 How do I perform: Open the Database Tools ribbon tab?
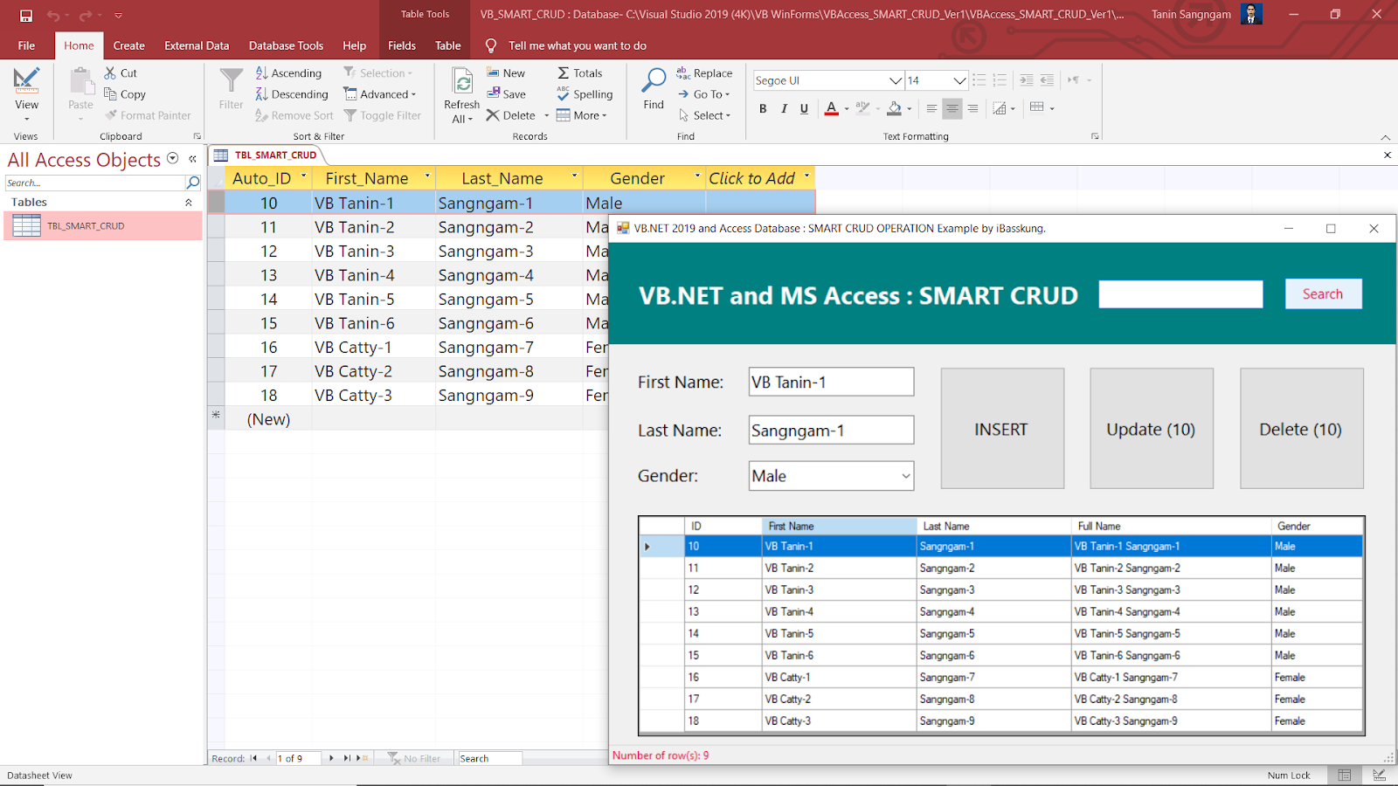[x=286, y=45]
